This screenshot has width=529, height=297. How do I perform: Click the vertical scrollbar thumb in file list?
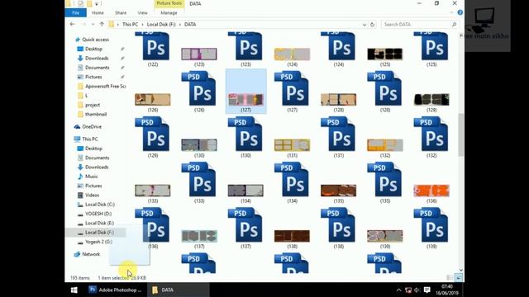[x=461, y=134]
